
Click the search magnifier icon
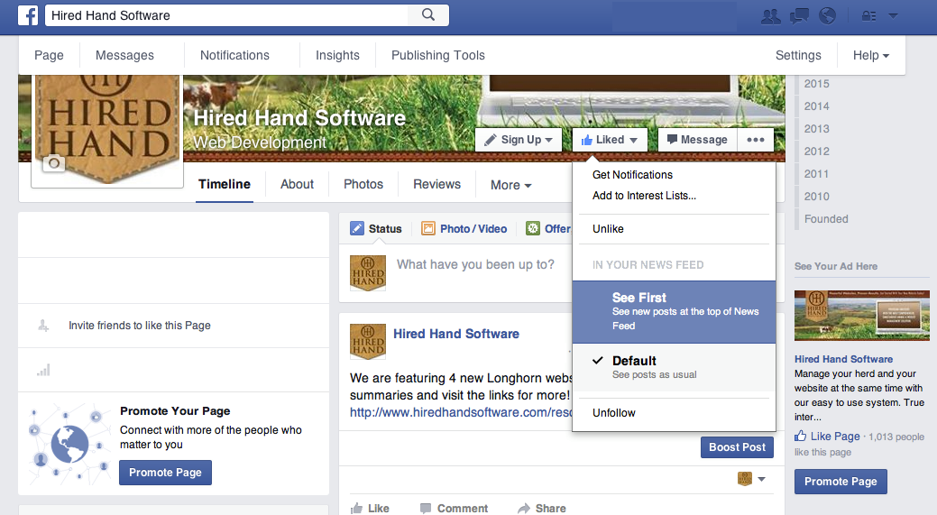pos(427,15)
